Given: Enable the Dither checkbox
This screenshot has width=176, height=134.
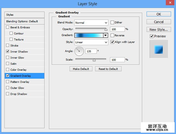Looking at the screenshot, I should 112,23.
